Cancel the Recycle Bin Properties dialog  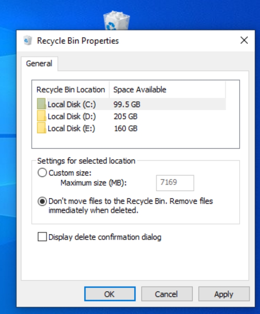(x=167, y=294)
